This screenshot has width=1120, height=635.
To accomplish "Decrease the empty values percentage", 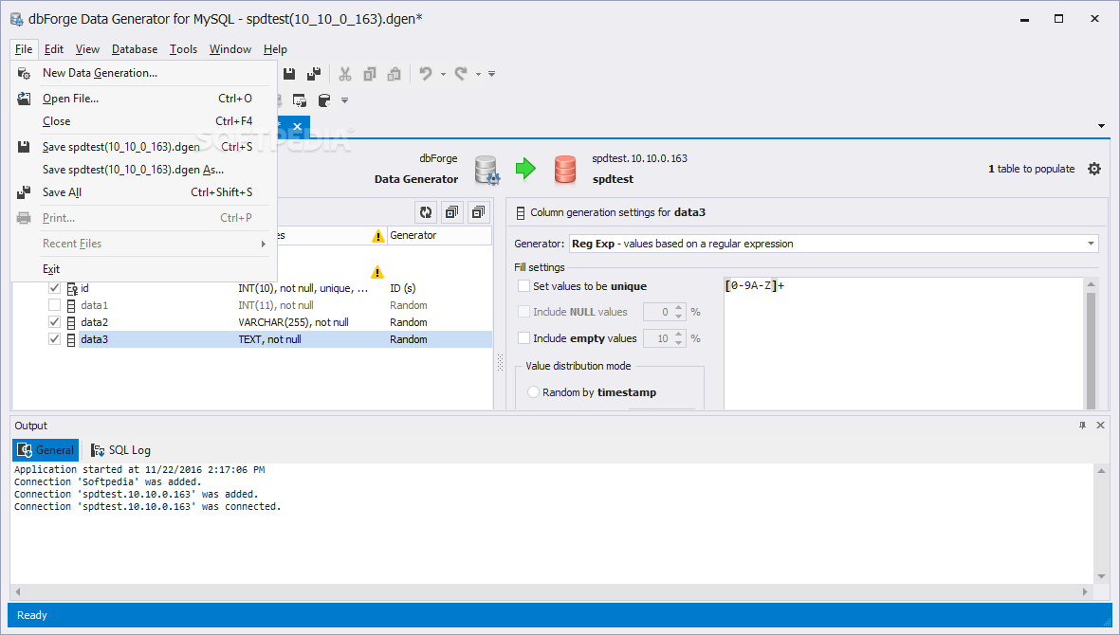I will 679,342.
